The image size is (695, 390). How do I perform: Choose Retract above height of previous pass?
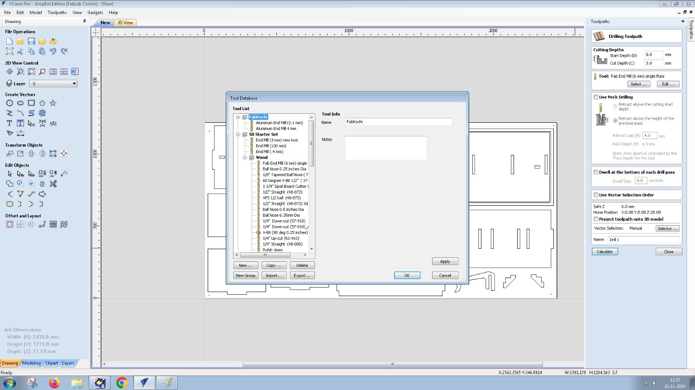[615, 121]
